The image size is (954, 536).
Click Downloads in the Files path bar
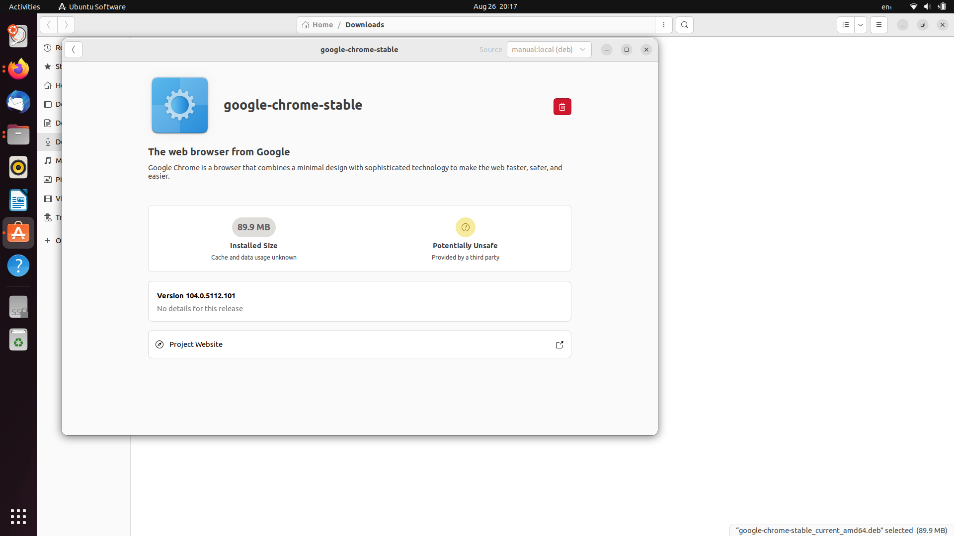coord(365,25)
